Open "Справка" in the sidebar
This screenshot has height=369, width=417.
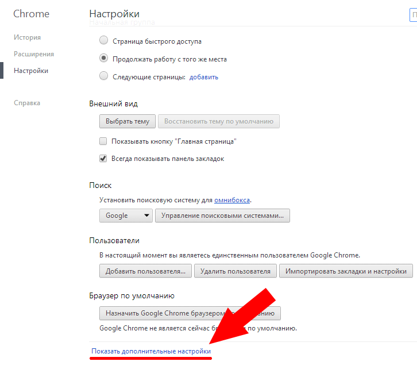coord(27,103)
